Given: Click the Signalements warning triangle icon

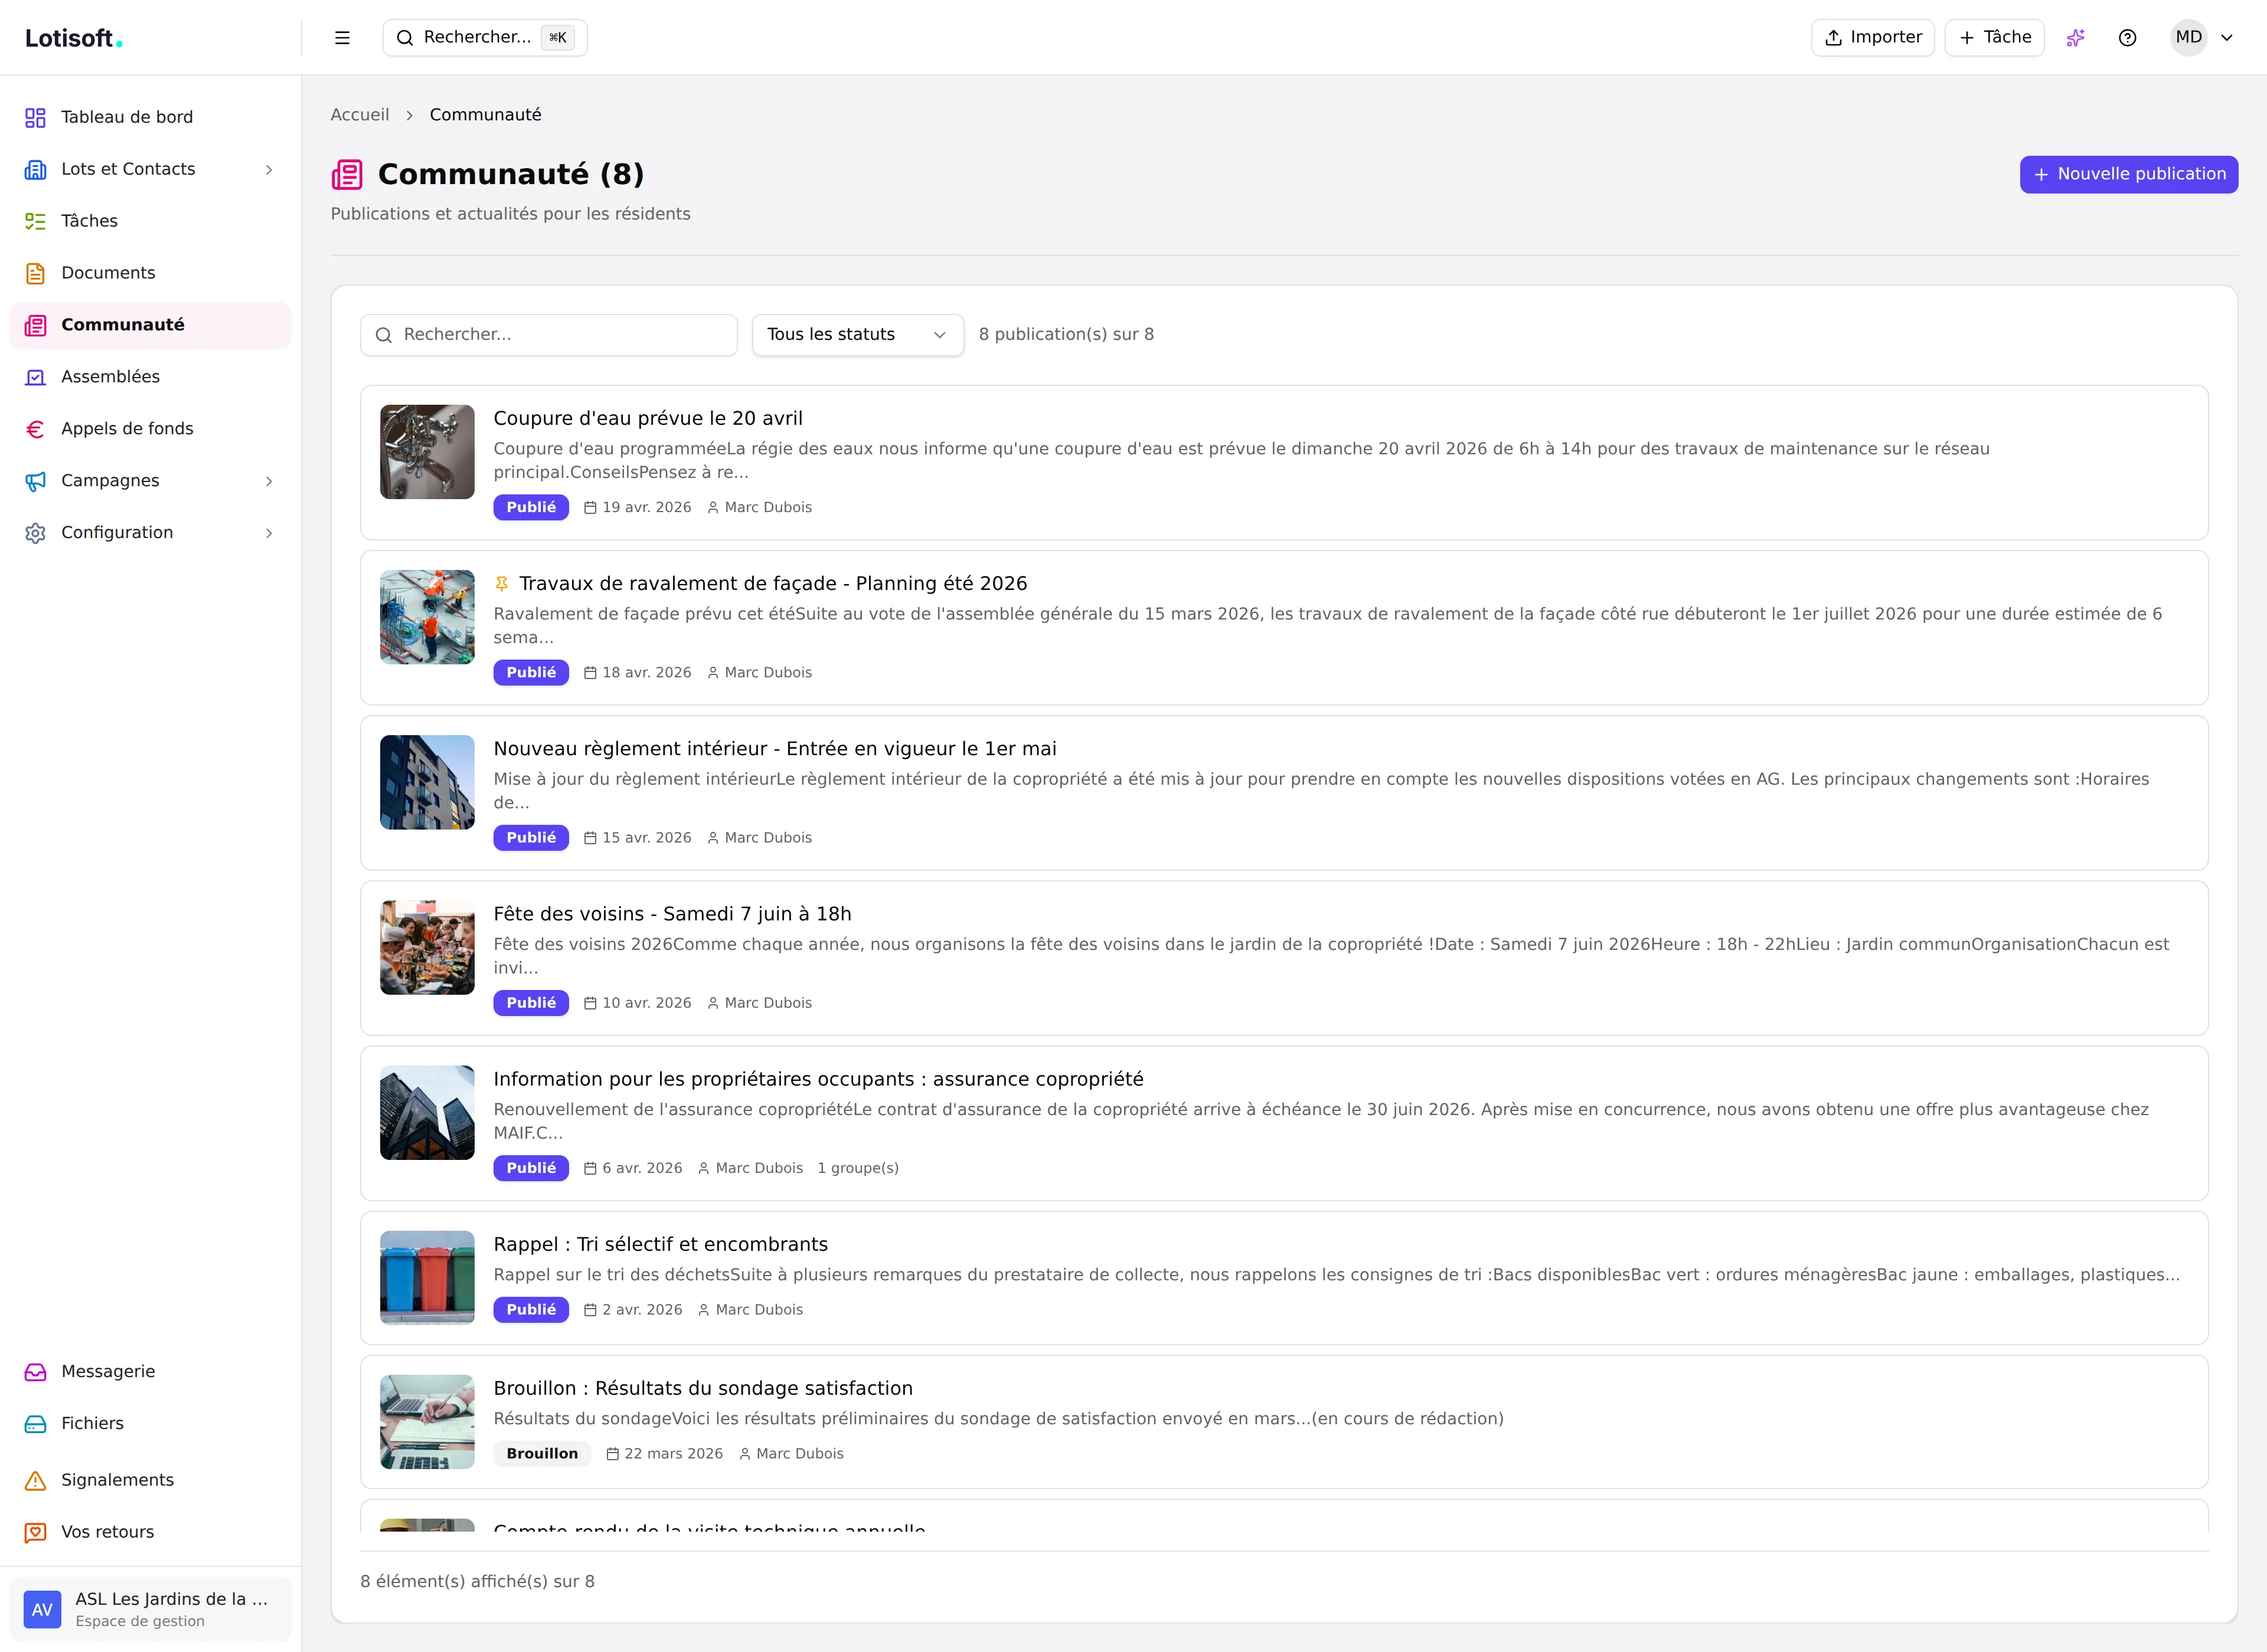Looking at the screenshot, I should [x=35, y=1480].
